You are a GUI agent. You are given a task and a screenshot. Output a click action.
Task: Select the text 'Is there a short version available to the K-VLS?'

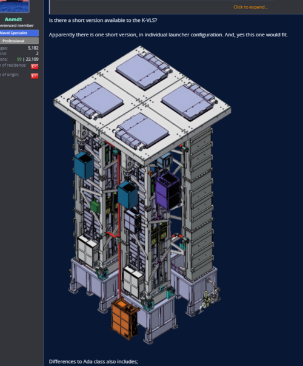[x=103, y=20]
